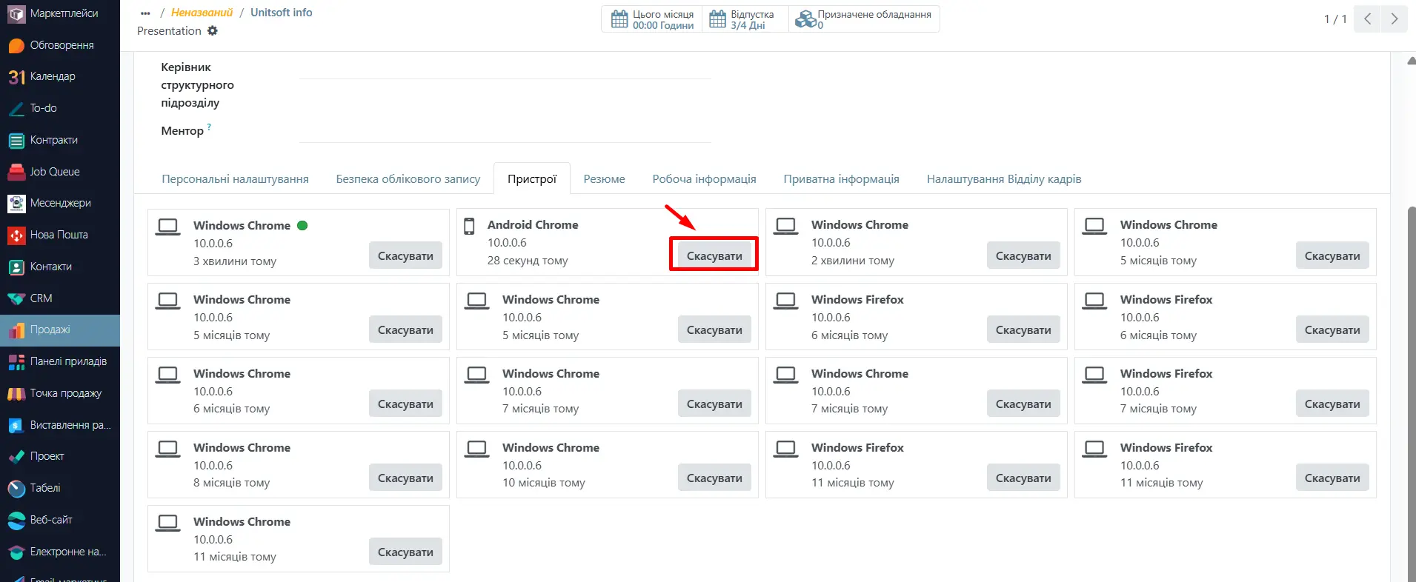The height and width of the screenshot is (582, 1416).
Task: Revoke the Android Chrome device with Скасувати
Action: (714, 255)
